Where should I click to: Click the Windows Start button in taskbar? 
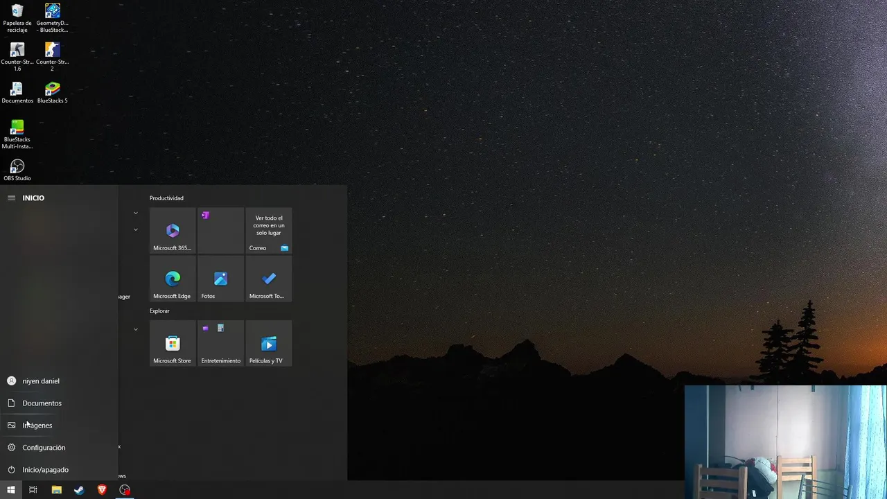click(11, 490)
